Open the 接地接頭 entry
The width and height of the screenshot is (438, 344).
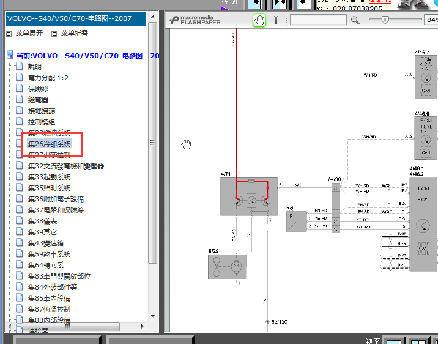(42, 111)
